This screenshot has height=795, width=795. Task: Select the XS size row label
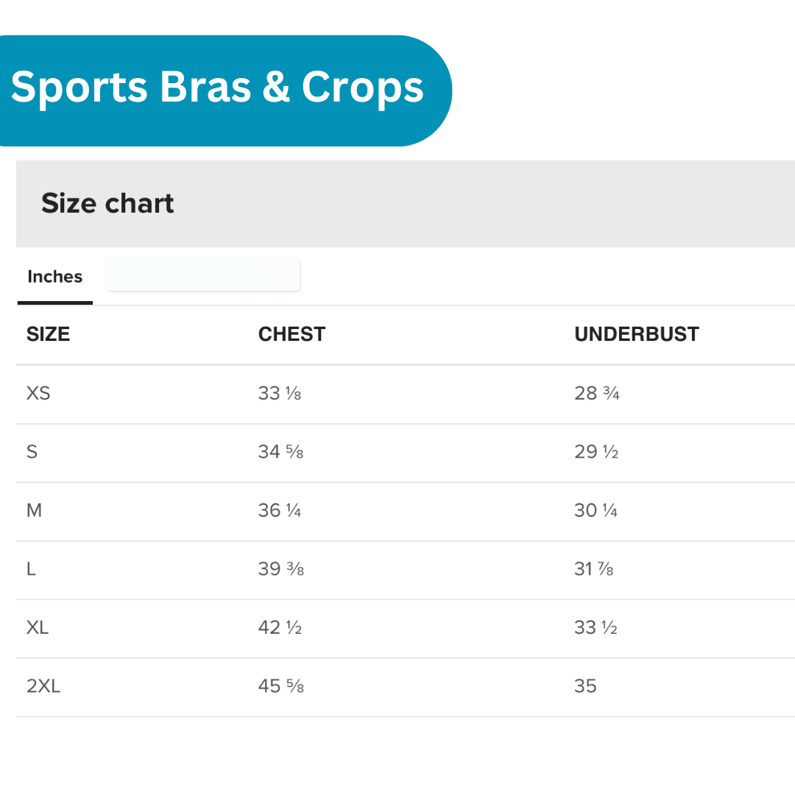pyautogui.click(x=38, y=393)
